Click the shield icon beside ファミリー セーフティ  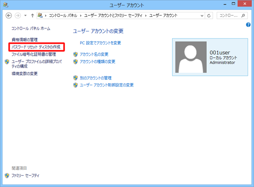click(7, 175)
